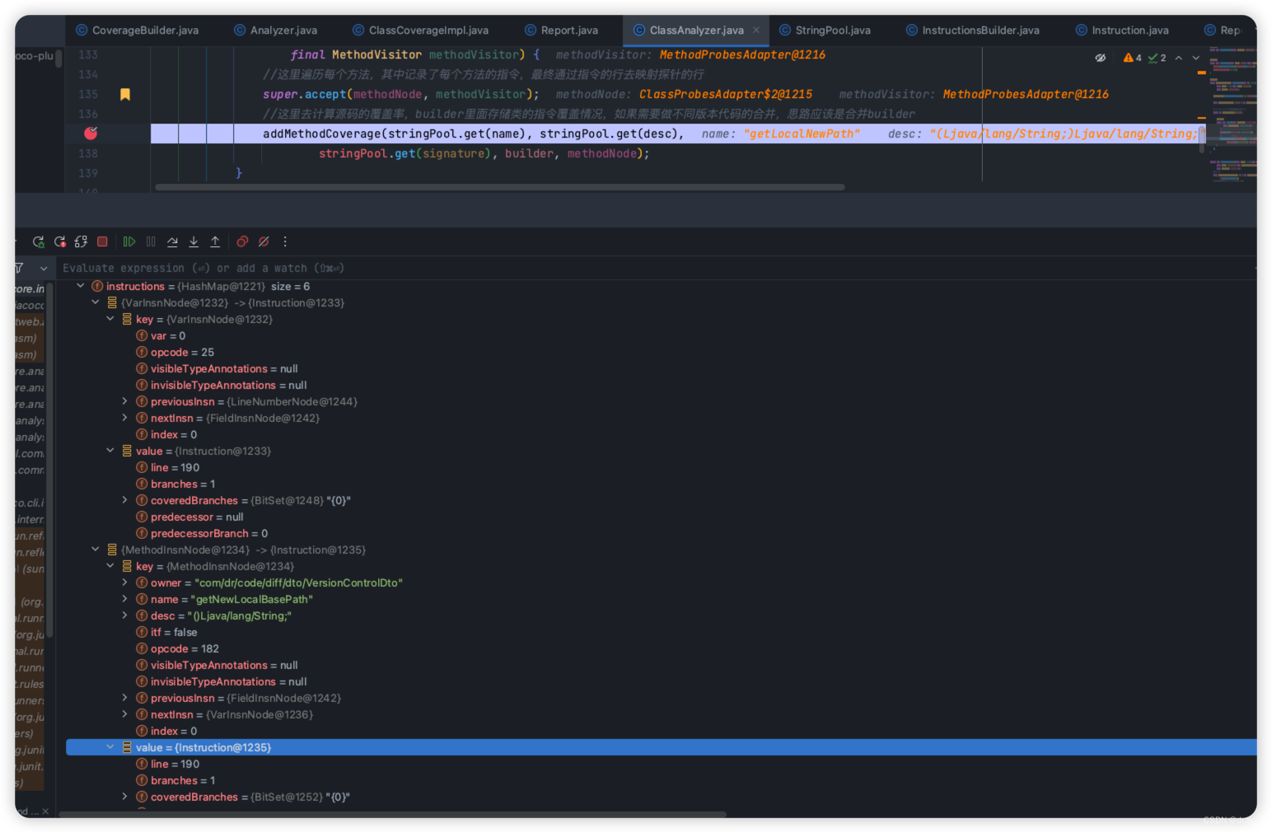Image resolution: width=1272 pixels, height=833 pixels.
Task: Select 'opcode = 182' variable row
Action: [x=661, y=648]
